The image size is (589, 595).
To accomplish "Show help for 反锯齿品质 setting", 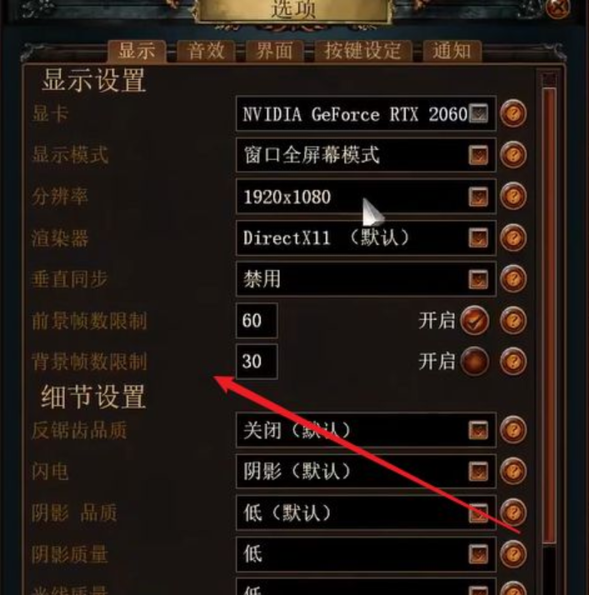I will [513, 430].
